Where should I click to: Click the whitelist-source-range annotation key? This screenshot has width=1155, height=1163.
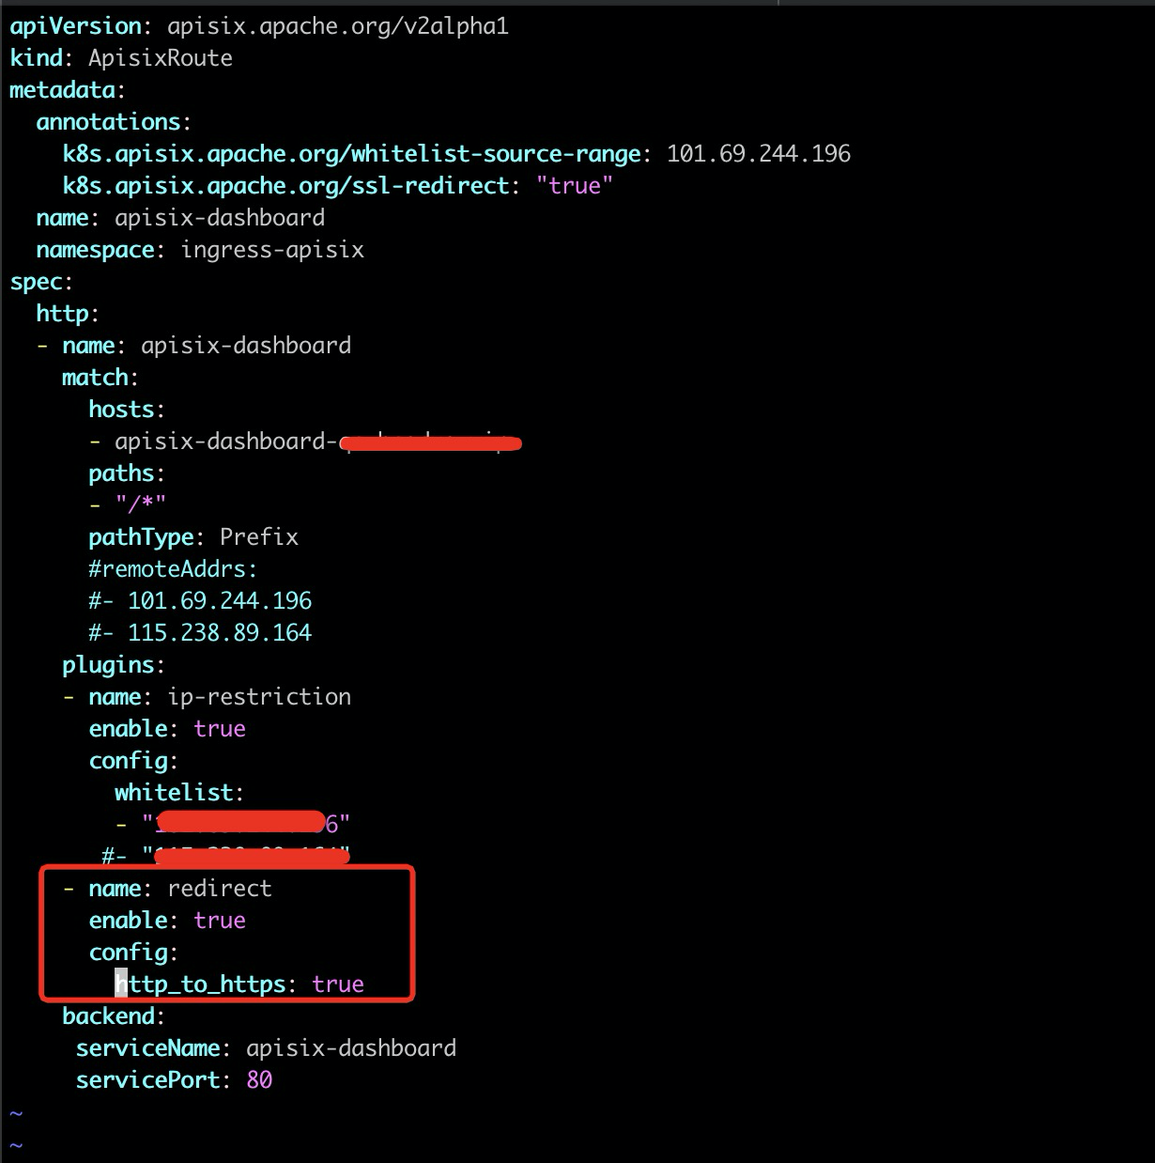click(x=352, y=154)
